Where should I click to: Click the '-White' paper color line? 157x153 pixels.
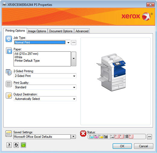(18, 57)
